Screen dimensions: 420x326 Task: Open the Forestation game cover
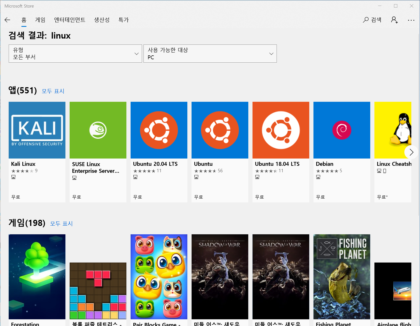[37, 277]
